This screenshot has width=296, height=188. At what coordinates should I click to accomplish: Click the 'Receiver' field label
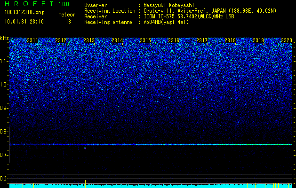(x=96, y=16)
